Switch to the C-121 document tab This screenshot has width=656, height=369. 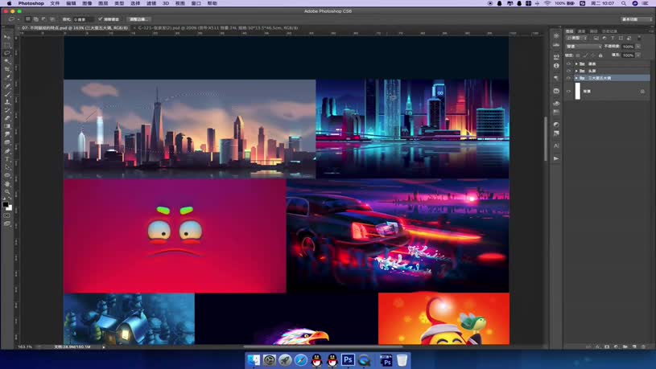tap(218, 28)
